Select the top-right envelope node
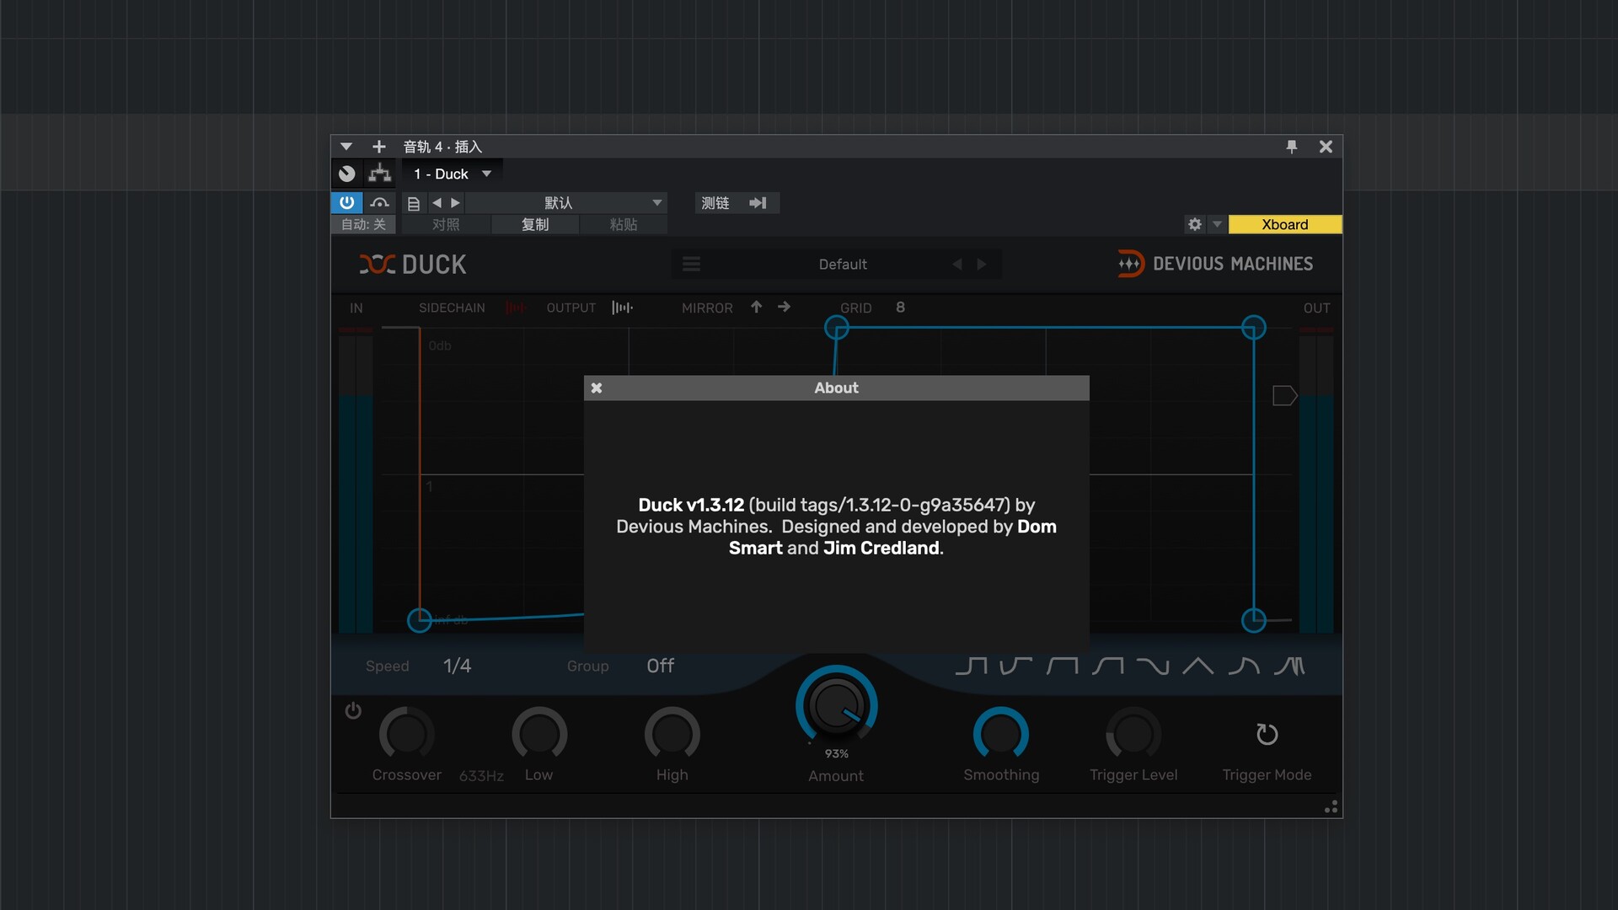 tap(1254, 328)
